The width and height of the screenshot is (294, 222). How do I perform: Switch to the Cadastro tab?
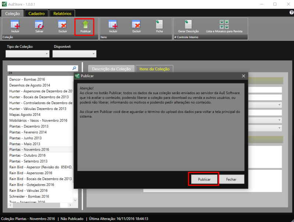pyautogui.click(x=36, y=14)
